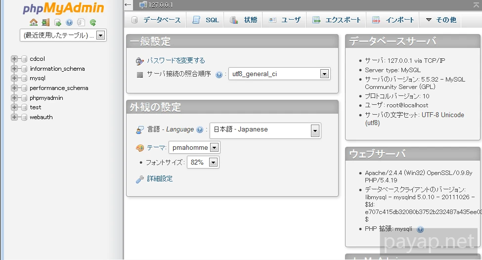Switch to the SQL tab
Viewport: 482px width, 260px height.
206,20
